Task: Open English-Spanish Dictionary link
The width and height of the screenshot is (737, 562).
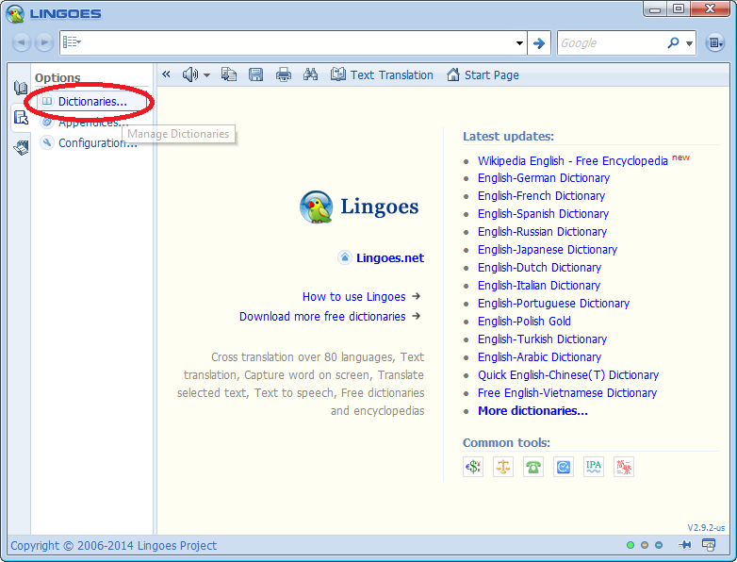Action: point(543,213)
